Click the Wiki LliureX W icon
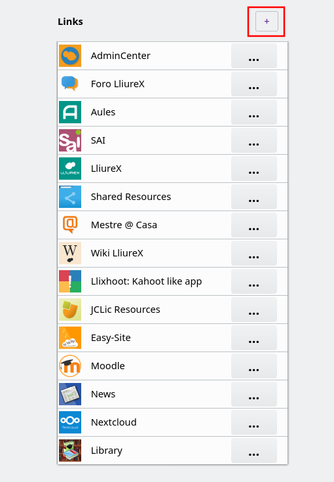Image resolution: width=334 pixels, height=482 pixels. (x=70, y=253)
